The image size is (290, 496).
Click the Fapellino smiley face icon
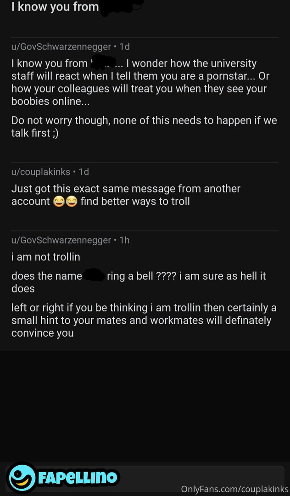[22, 477]
